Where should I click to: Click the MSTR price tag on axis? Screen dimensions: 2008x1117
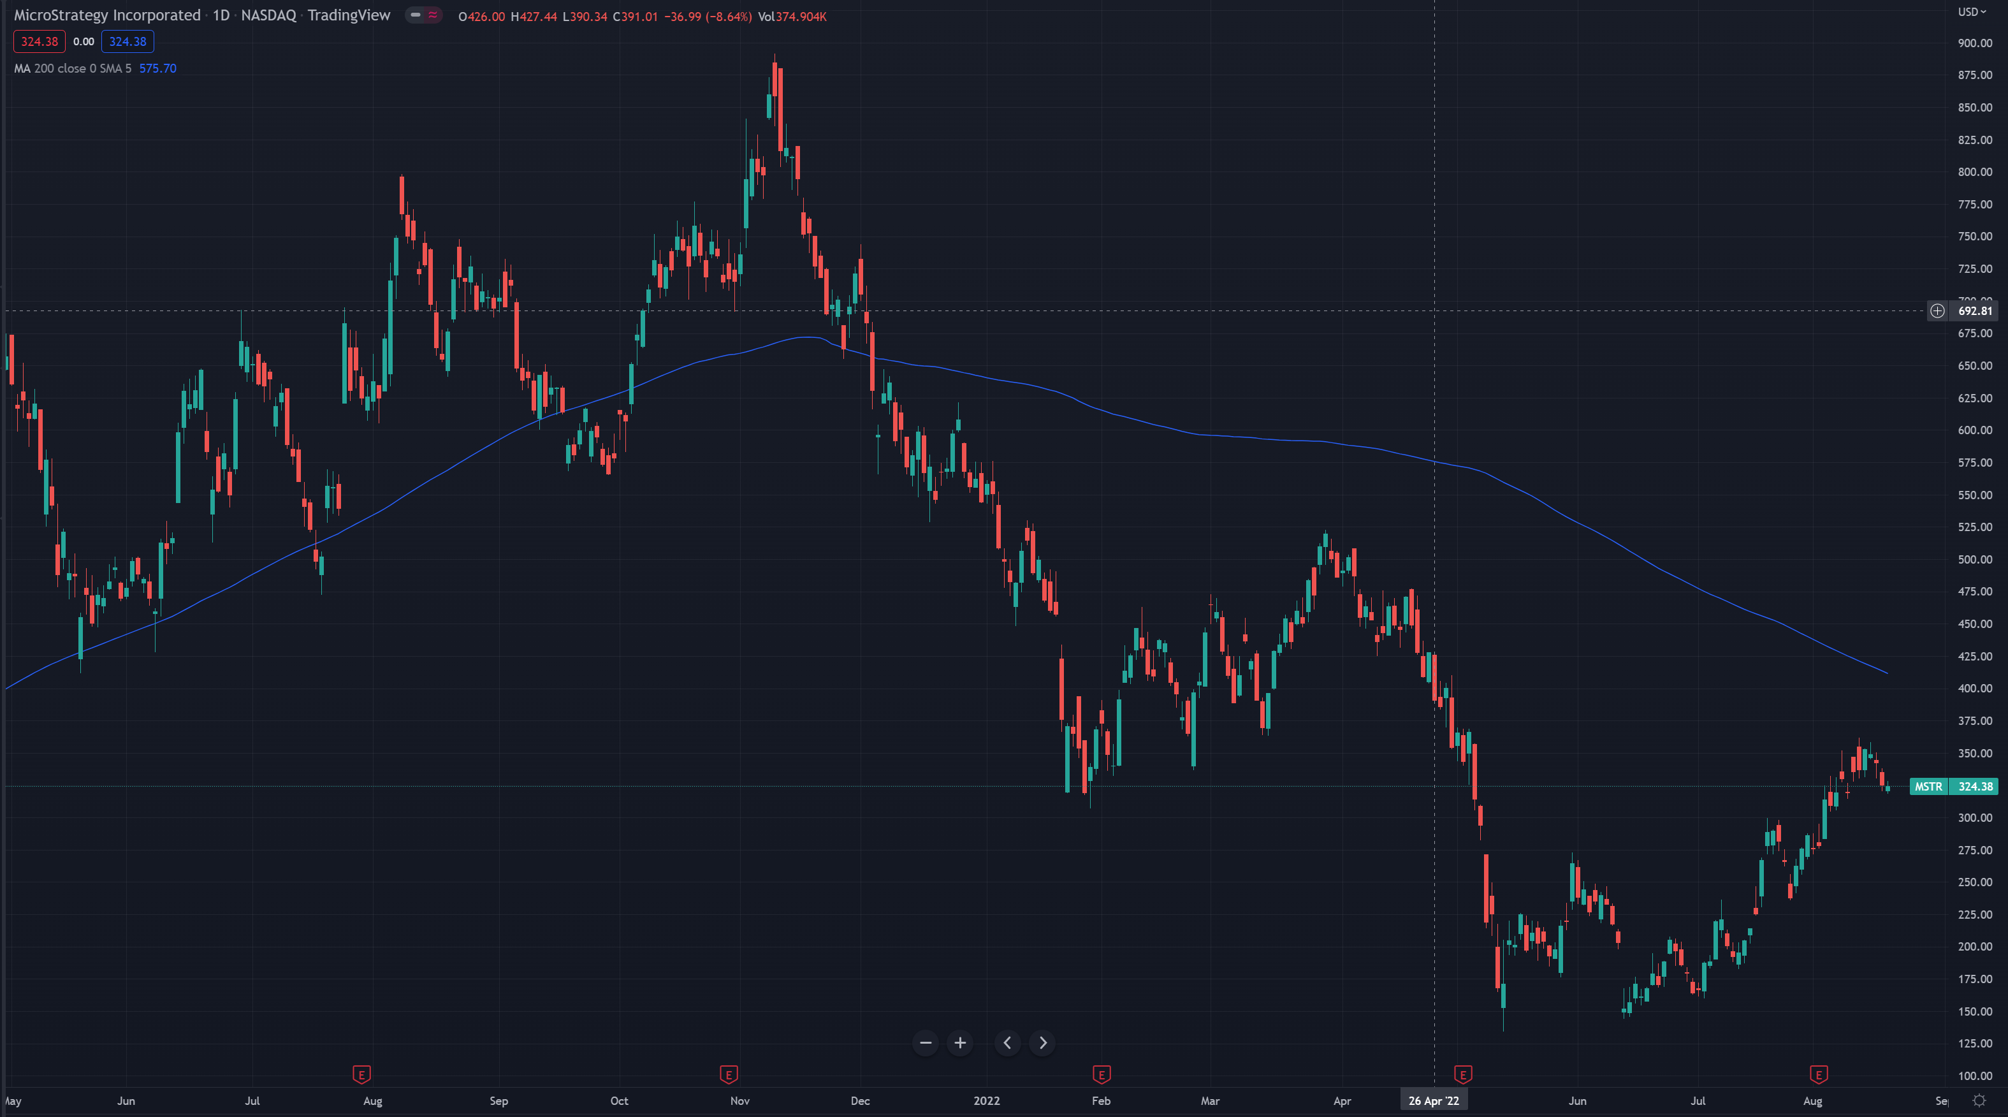[1928, 787]
